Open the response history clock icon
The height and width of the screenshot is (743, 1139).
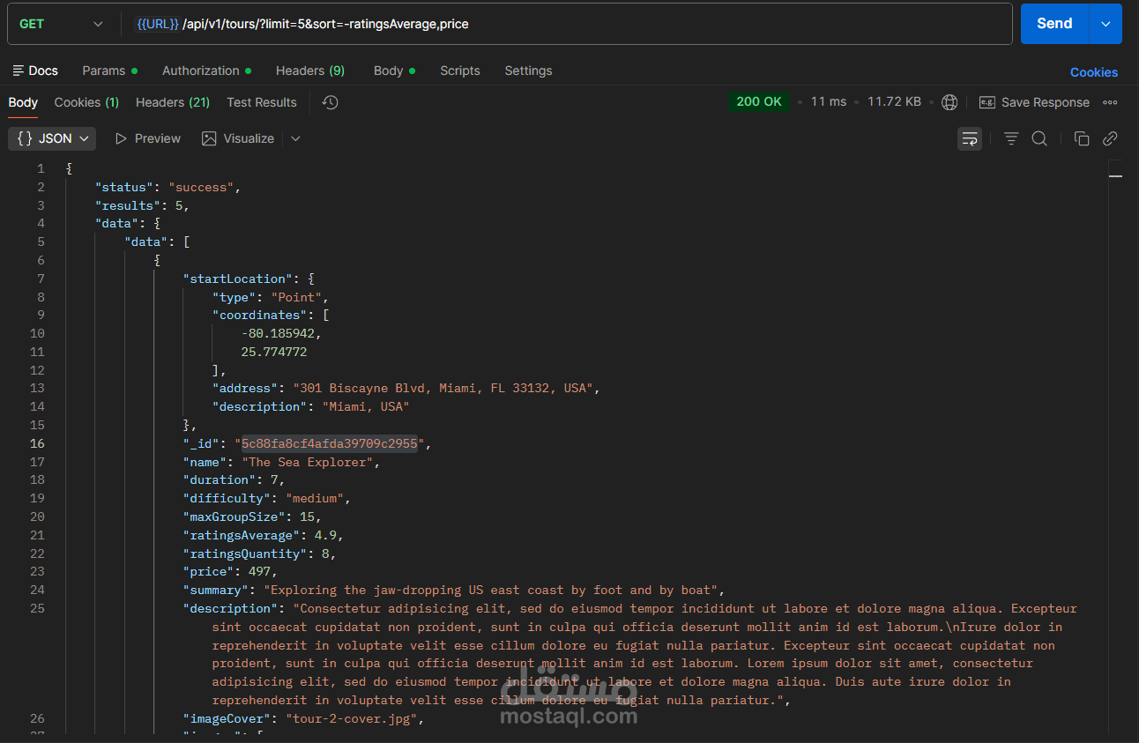330,102
